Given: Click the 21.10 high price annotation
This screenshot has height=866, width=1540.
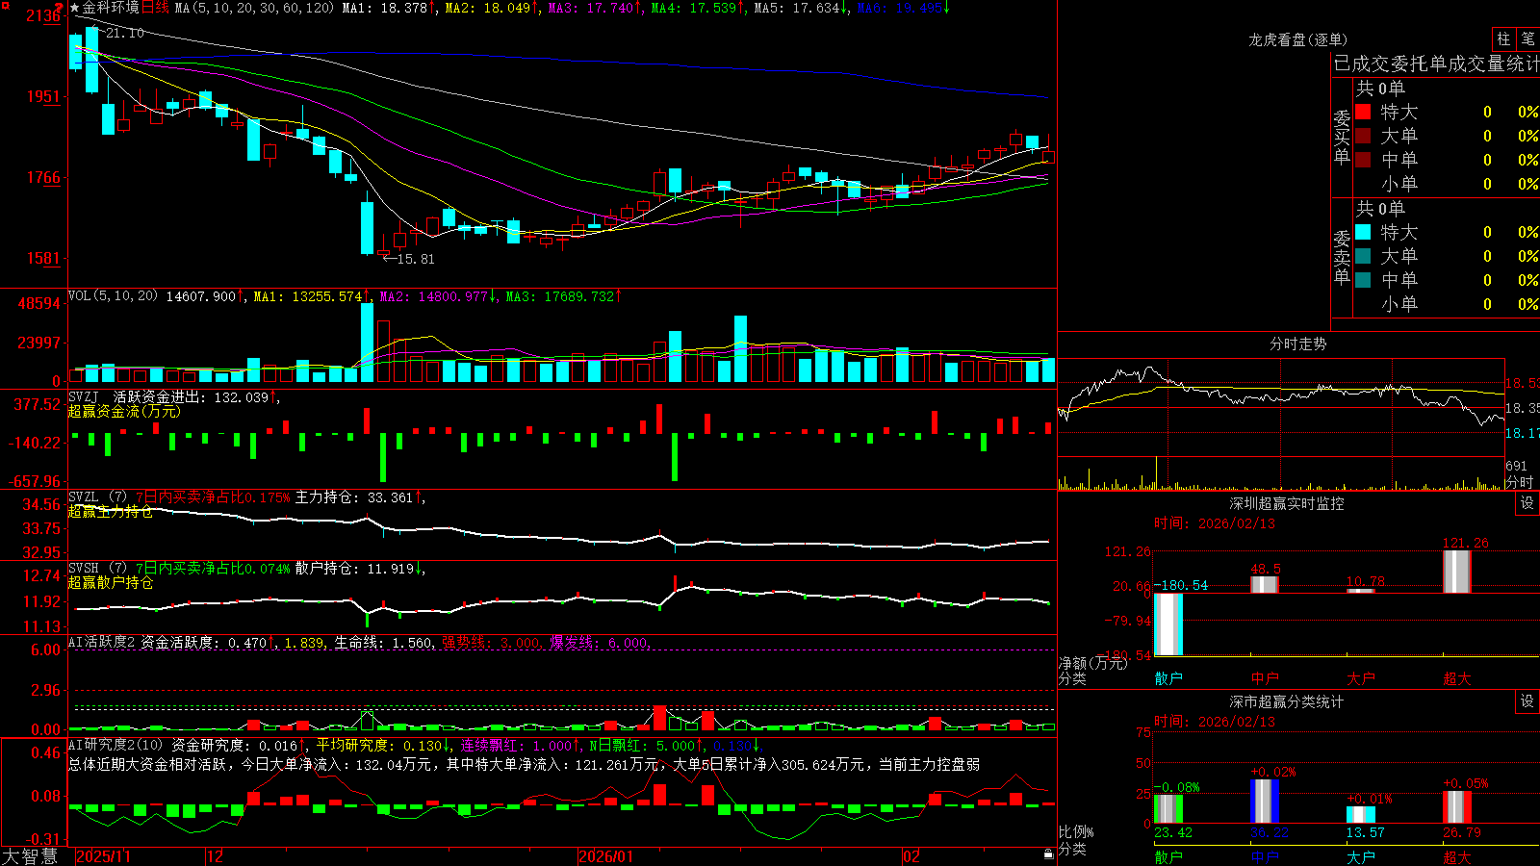Looking at the screenshot, I should (x=125, y=33).
